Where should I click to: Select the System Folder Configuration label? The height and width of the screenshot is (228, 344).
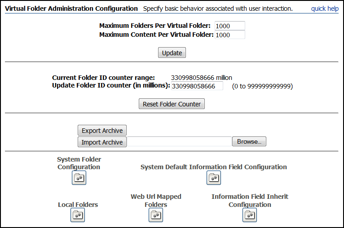click(79, 163)
